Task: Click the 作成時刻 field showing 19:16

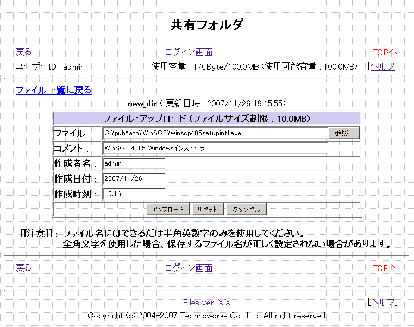Action: tap(134, 194)
